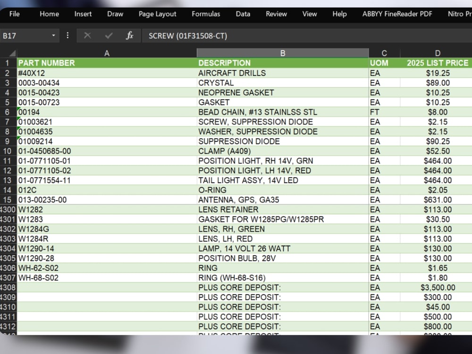
Task: Select the LENS RETAINER cell
Action: pos(283,210)
